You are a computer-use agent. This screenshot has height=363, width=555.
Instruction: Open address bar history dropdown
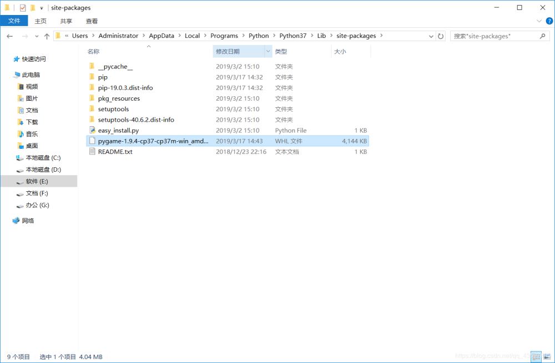(x=431, y=36)
